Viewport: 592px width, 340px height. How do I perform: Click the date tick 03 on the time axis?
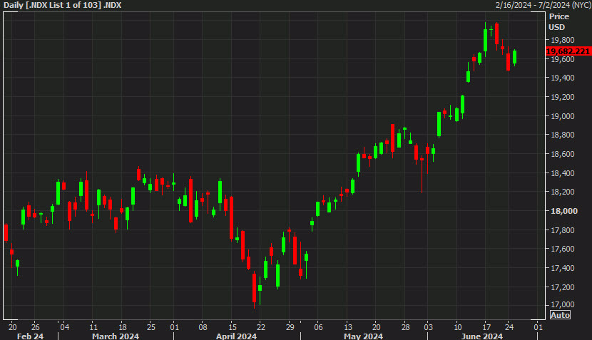pos(429,326)
